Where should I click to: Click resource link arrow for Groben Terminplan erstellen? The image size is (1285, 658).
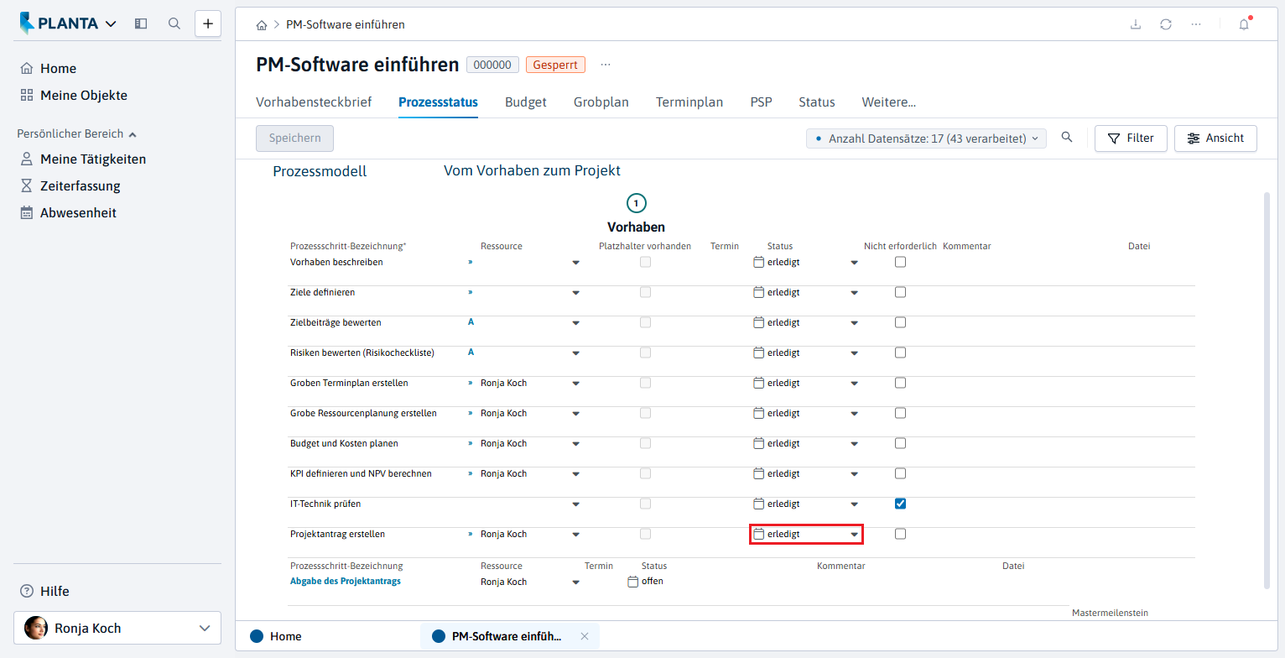point(471,383)
